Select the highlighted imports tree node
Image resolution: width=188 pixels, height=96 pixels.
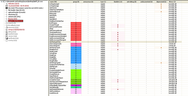(x=15, y=21)
